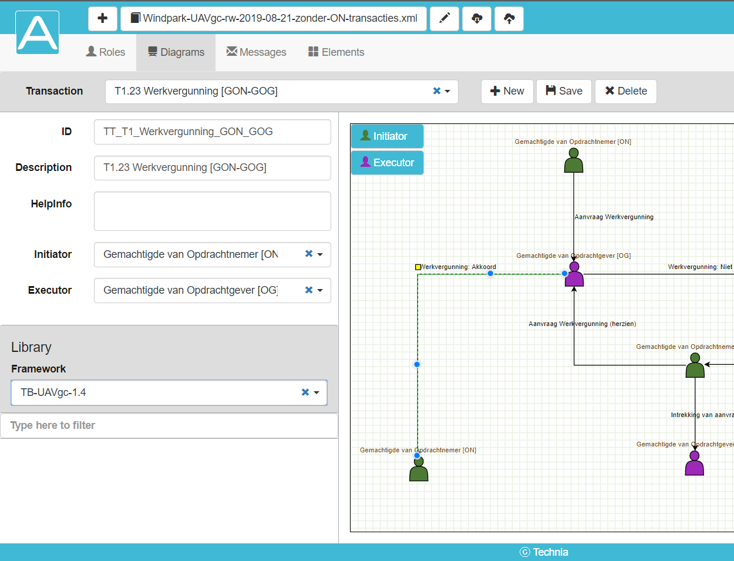Click the Intrekking van aanvraag label
The height and width of the screenshot is (561, 734).
702,415
